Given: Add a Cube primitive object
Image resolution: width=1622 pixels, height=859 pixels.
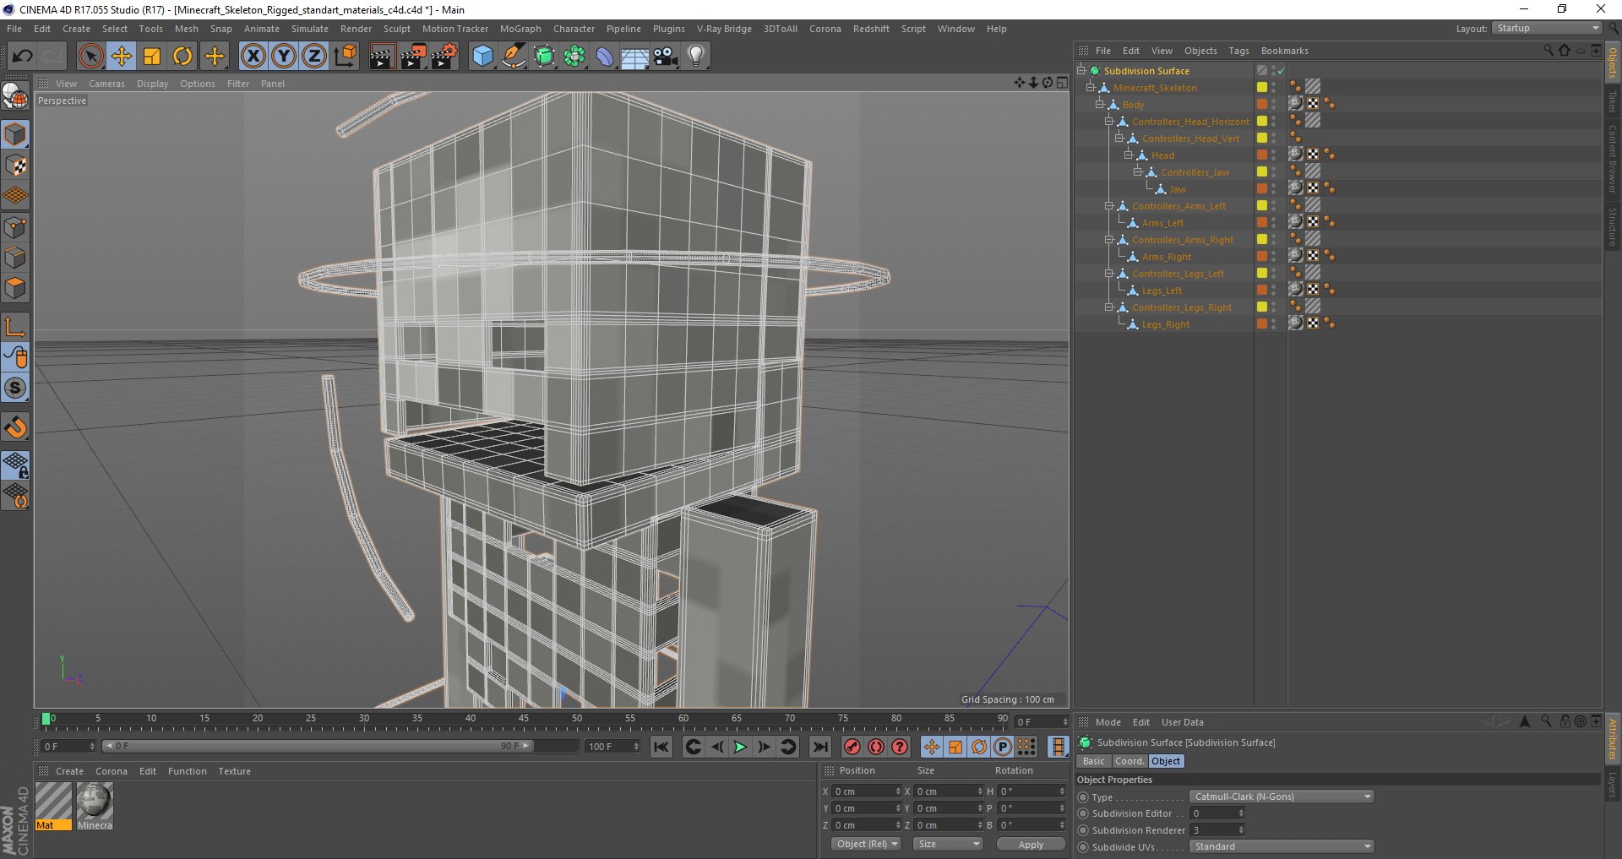Looking at the screenshot, I should pos(482,57).
